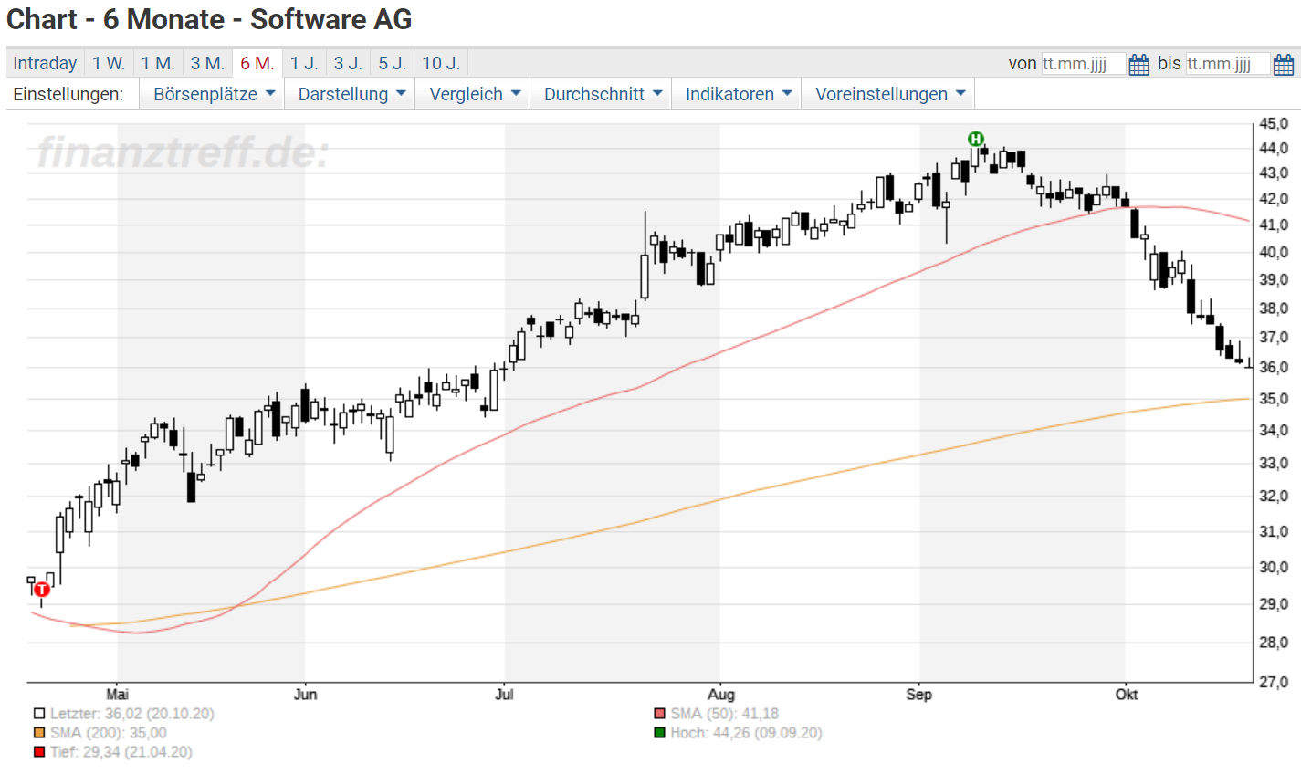This screenshot has width=1301, height=774.
Task: Click the red Tief legend swatch
Action: [x=39, y=752]
